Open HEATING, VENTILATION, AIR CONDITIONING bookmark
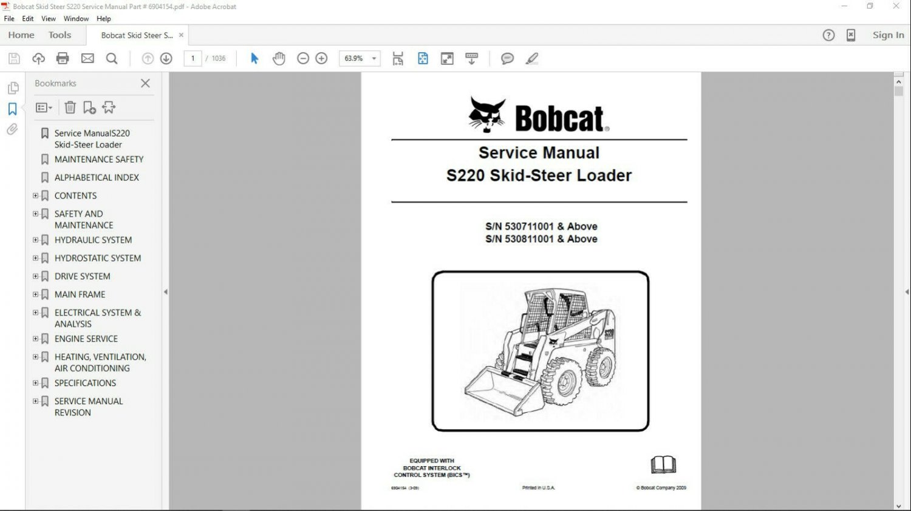 pos(100,362)
